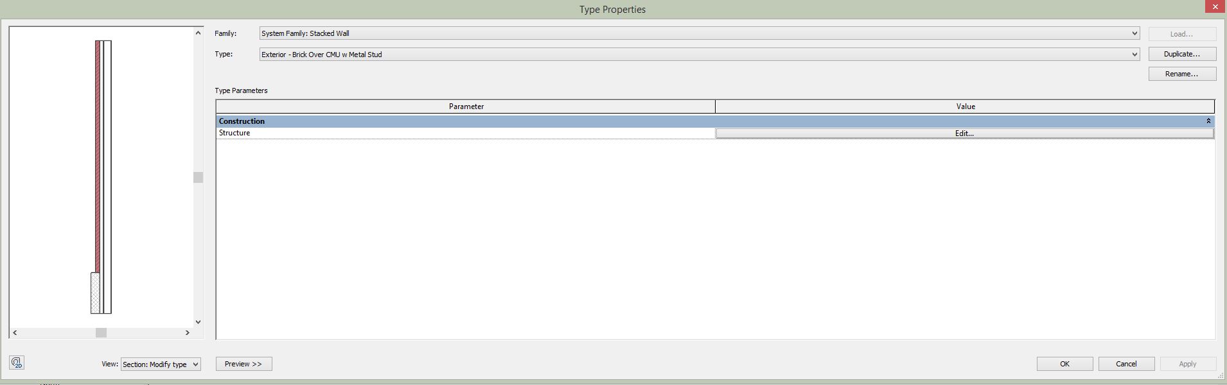Click the Cancel button
1227x385 pixels.
coord(1126,364)
